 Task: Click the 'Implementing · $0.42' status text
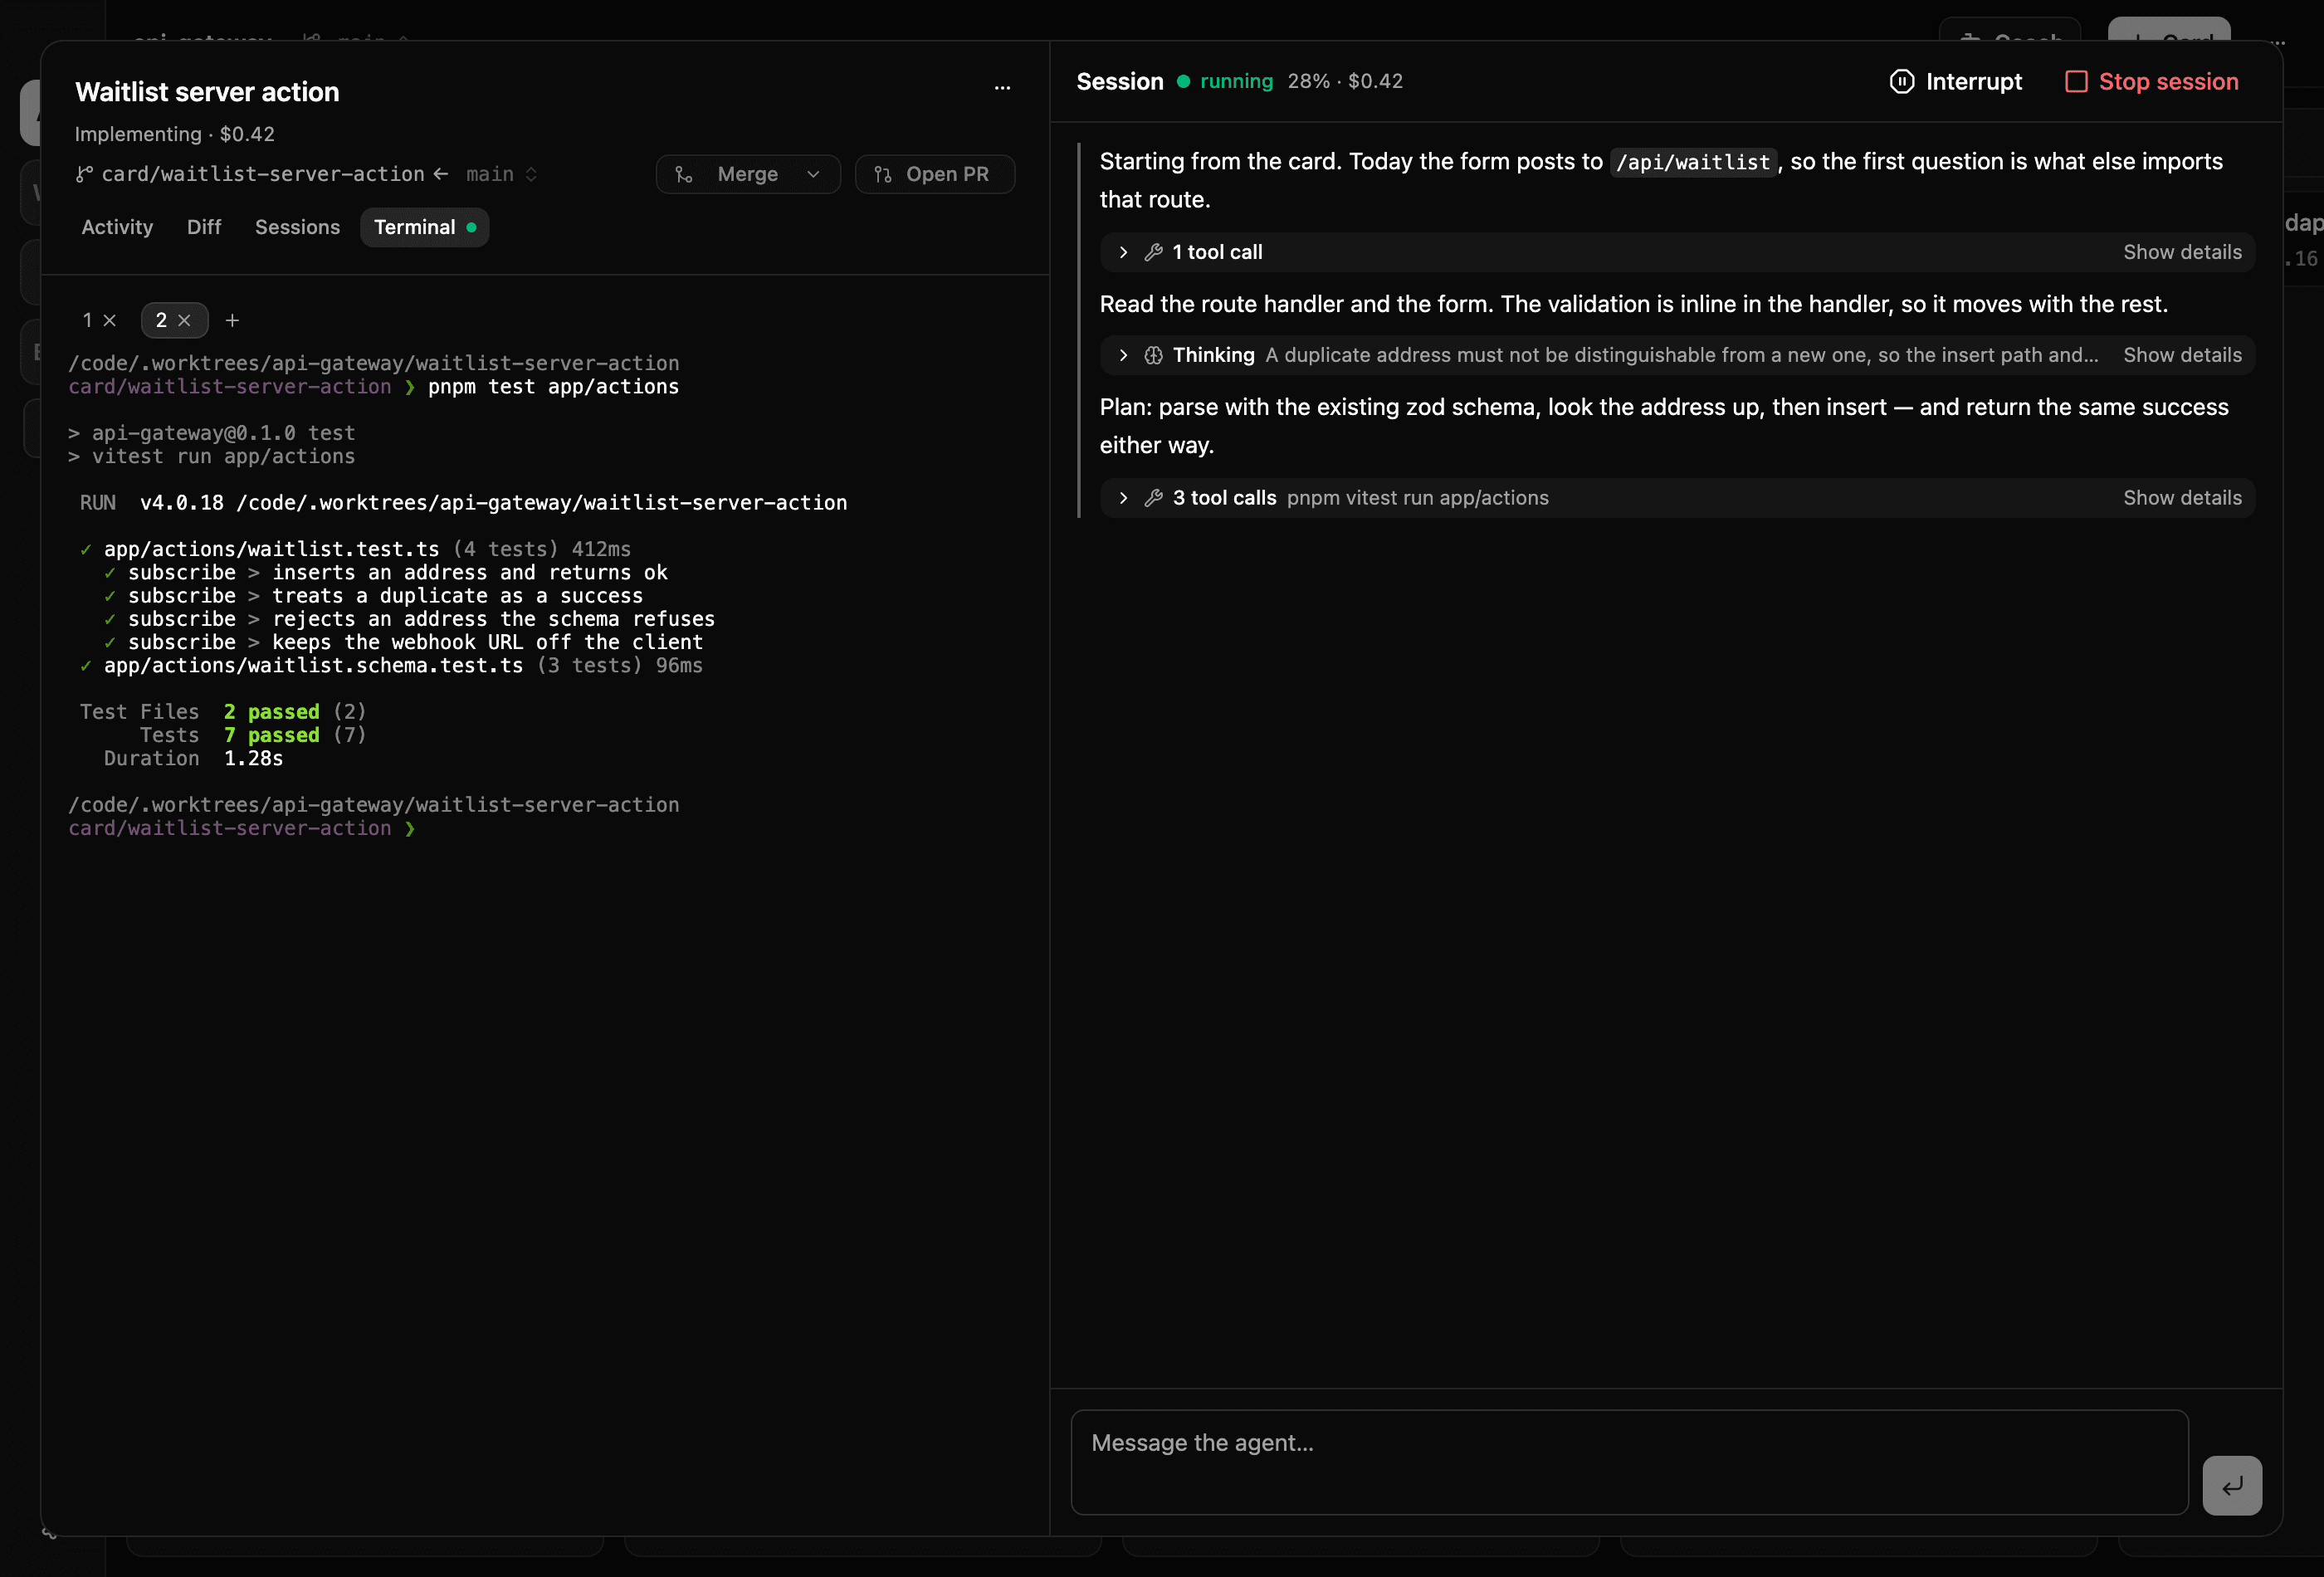point(174,134)
